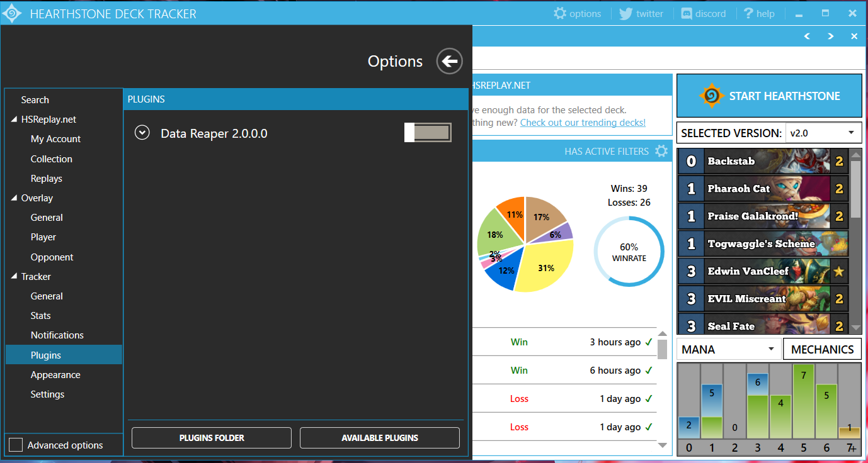Open Collection settings
Image resolution: width=868 pixels, height=463 pixels.
(x=51, y=159)
